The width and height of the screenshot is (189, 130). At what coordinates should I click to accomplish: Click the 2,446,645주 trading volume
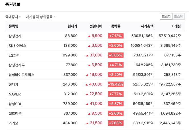click(x=170, y=123)
